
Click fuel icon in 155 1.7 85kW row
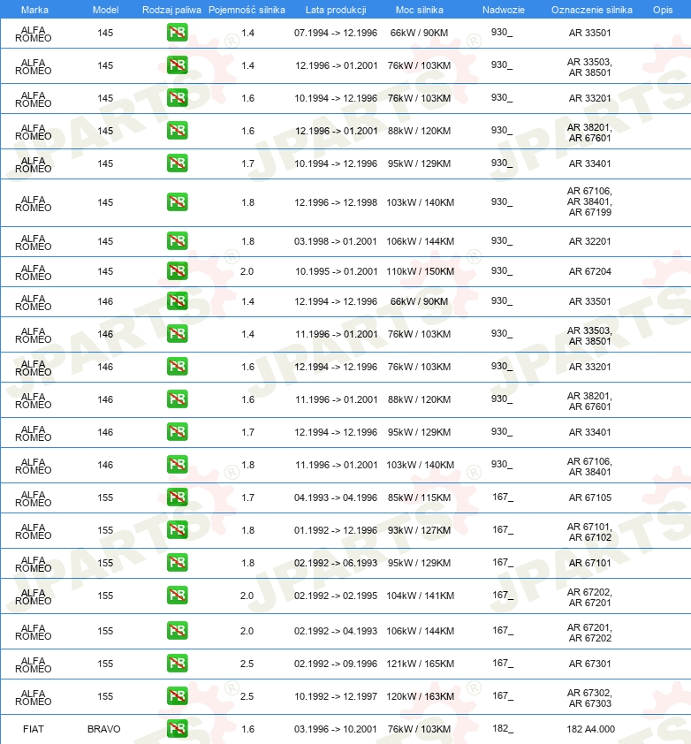coord(177,497)
